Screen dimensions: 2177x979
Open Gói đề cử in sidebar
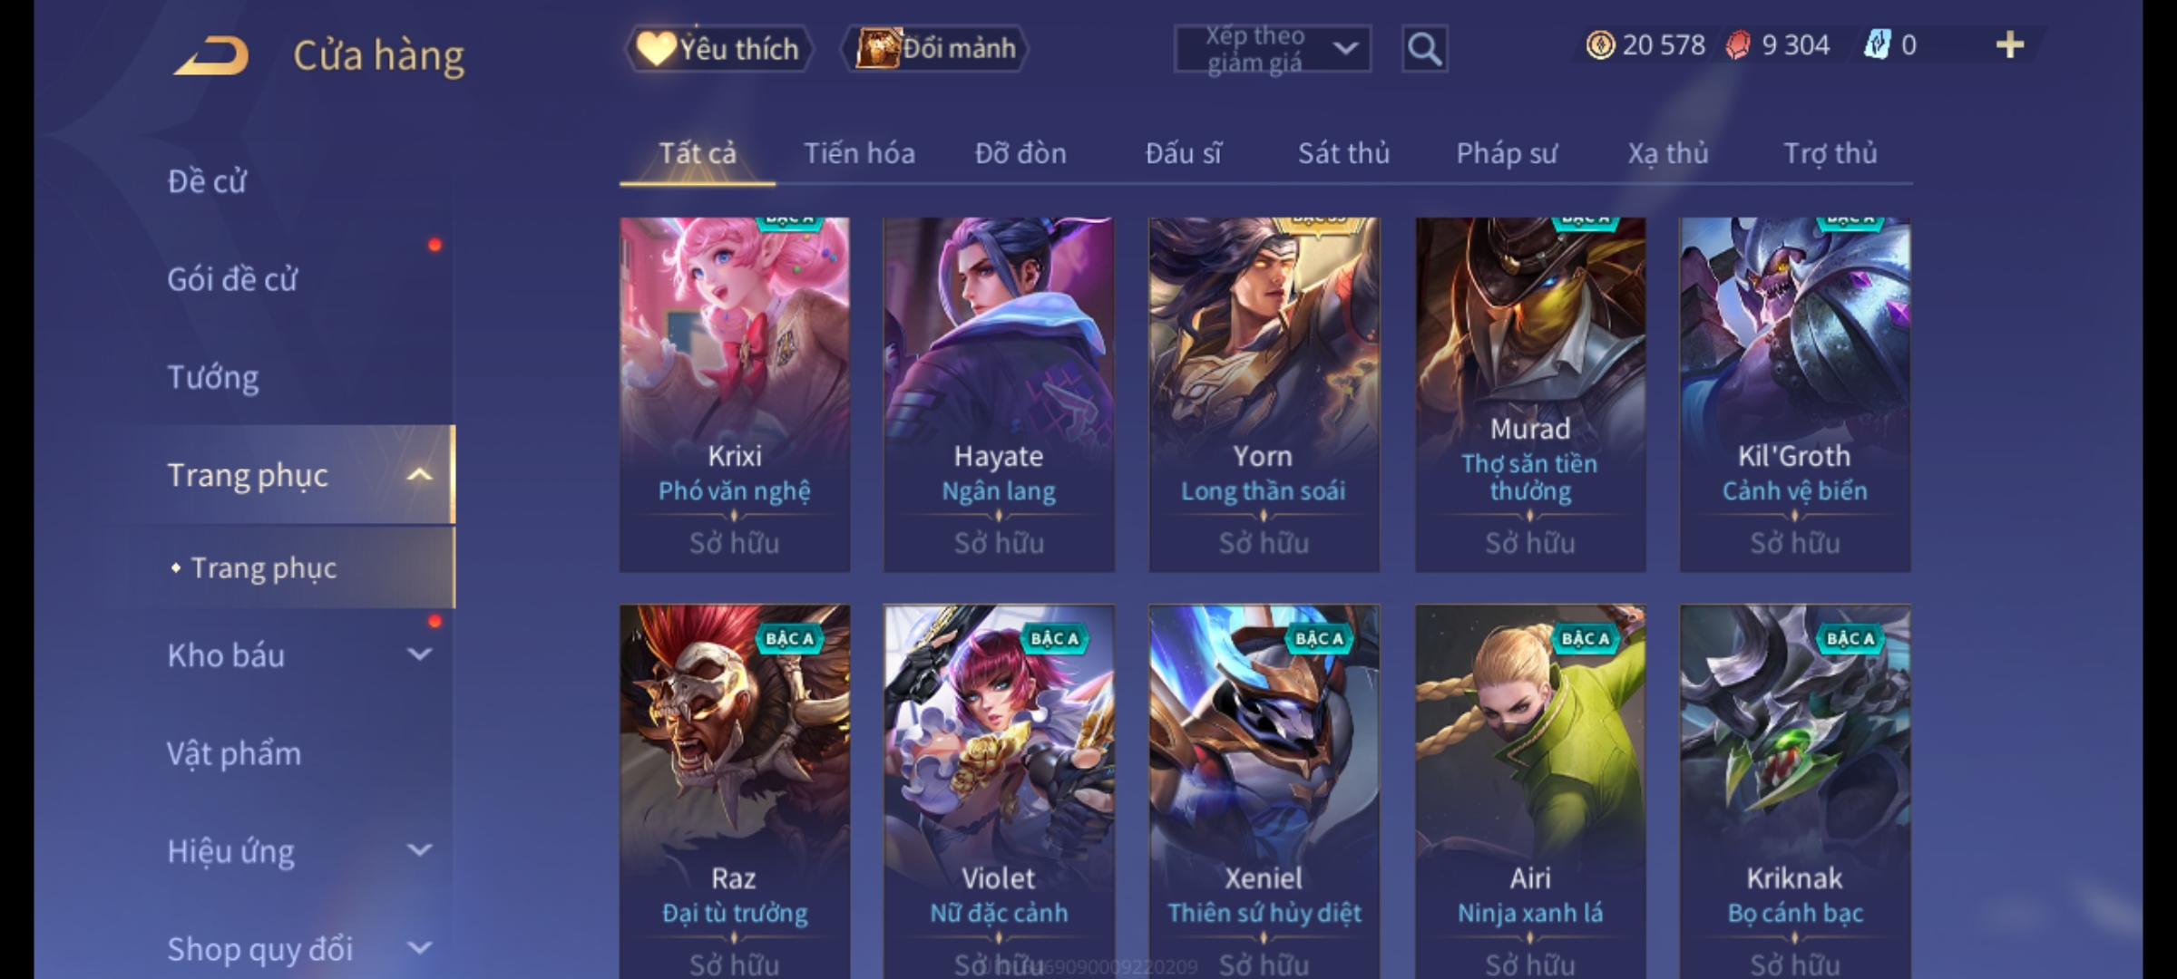[232, 279]
